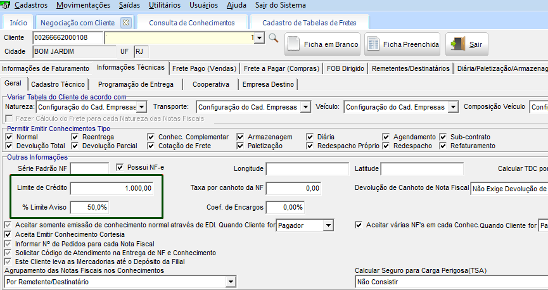The width and height of the screenshot is (548, 290).
Task: Open the FOB Dirigido tab
Action: coord(346,68)
